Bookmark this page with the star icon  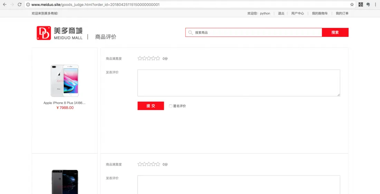pos(352,4)
